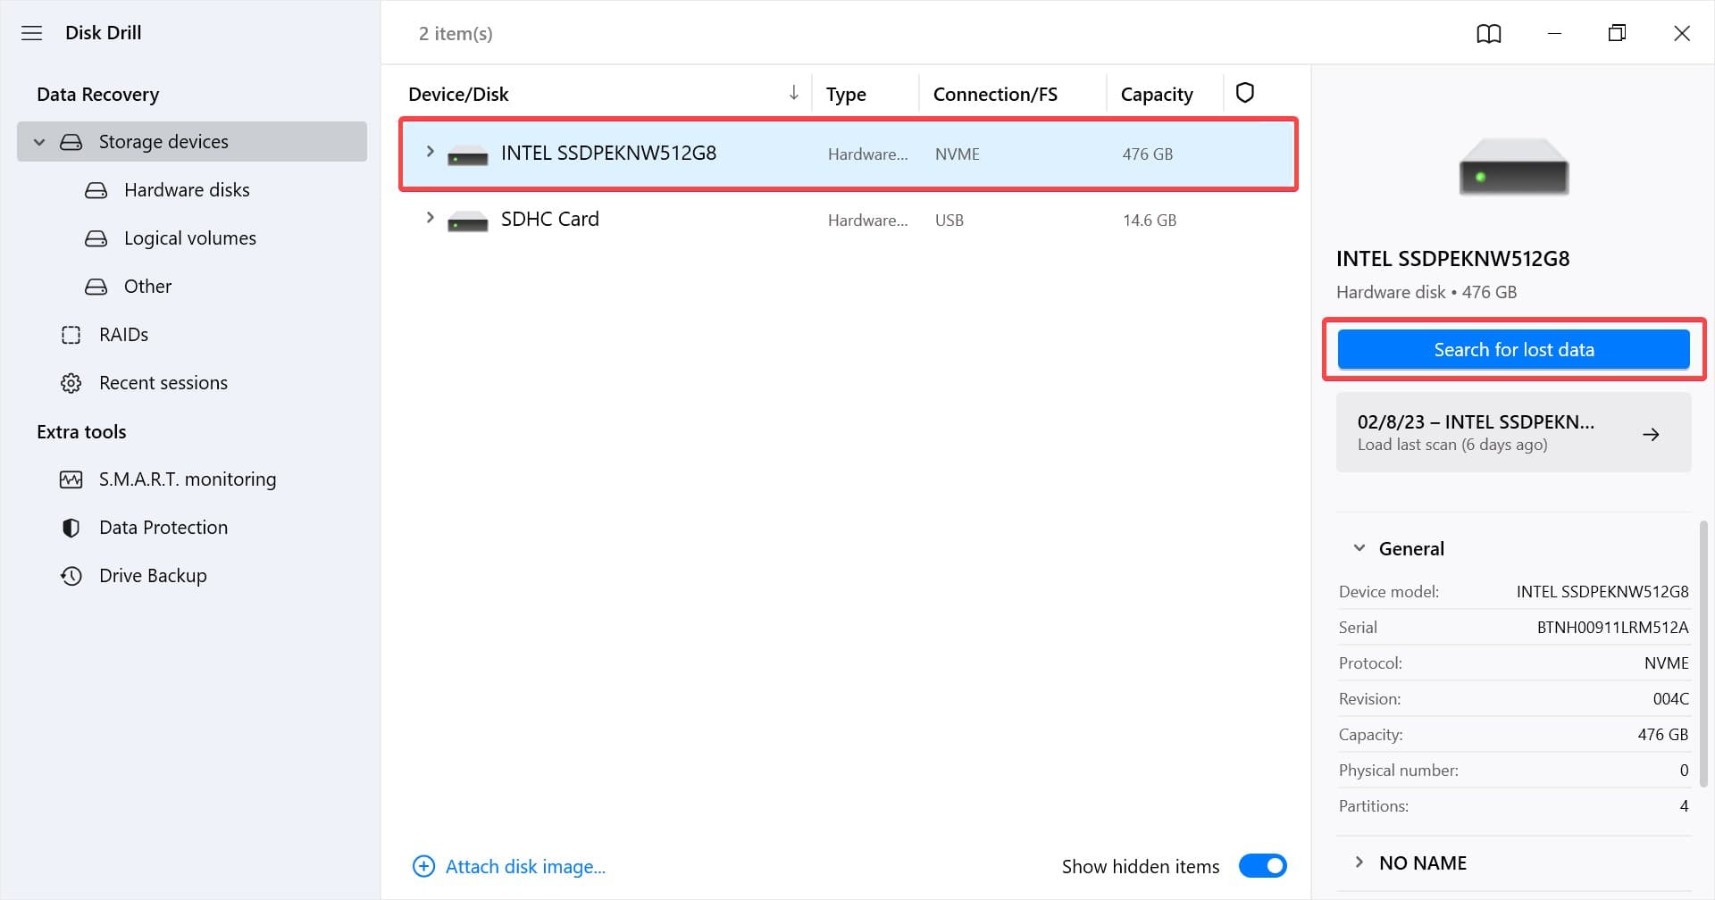Expand the INTEL SSDPEKNW512G8 disk row
This screenshot has width=1715, height=900.
tap(430, 152)
